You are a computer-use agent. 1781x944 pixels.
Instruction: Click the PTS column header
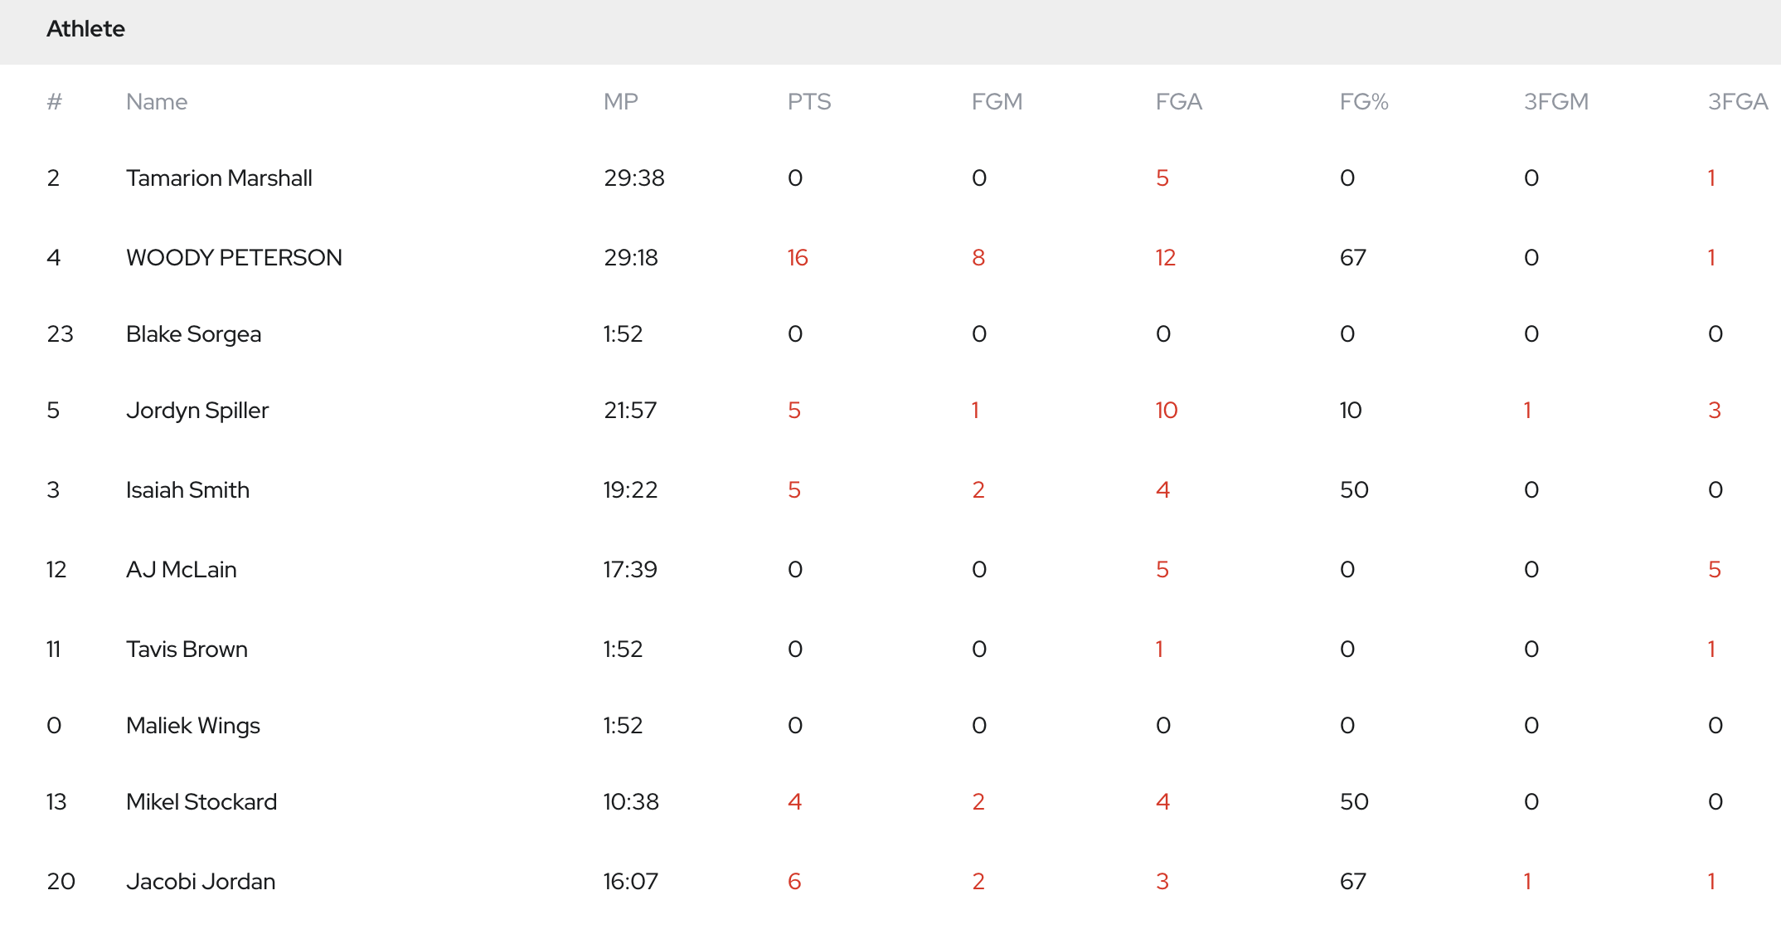(x=808, y=101)
